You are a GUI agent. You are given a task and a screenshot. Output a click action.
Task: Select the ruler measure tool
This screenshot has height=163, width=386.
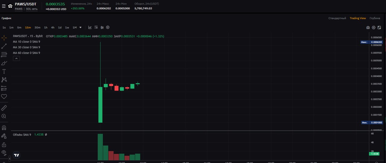tap(4, 108)
